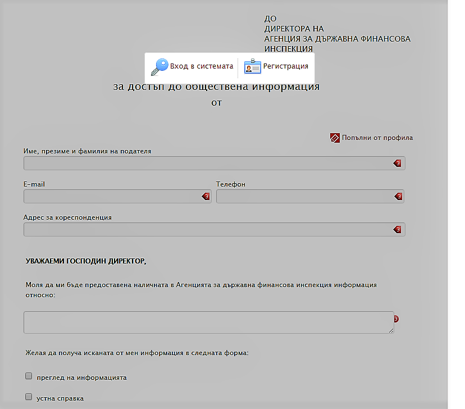Click the red required marker in address field
Viewport: 465px width, 409px height.
point(398,229)
